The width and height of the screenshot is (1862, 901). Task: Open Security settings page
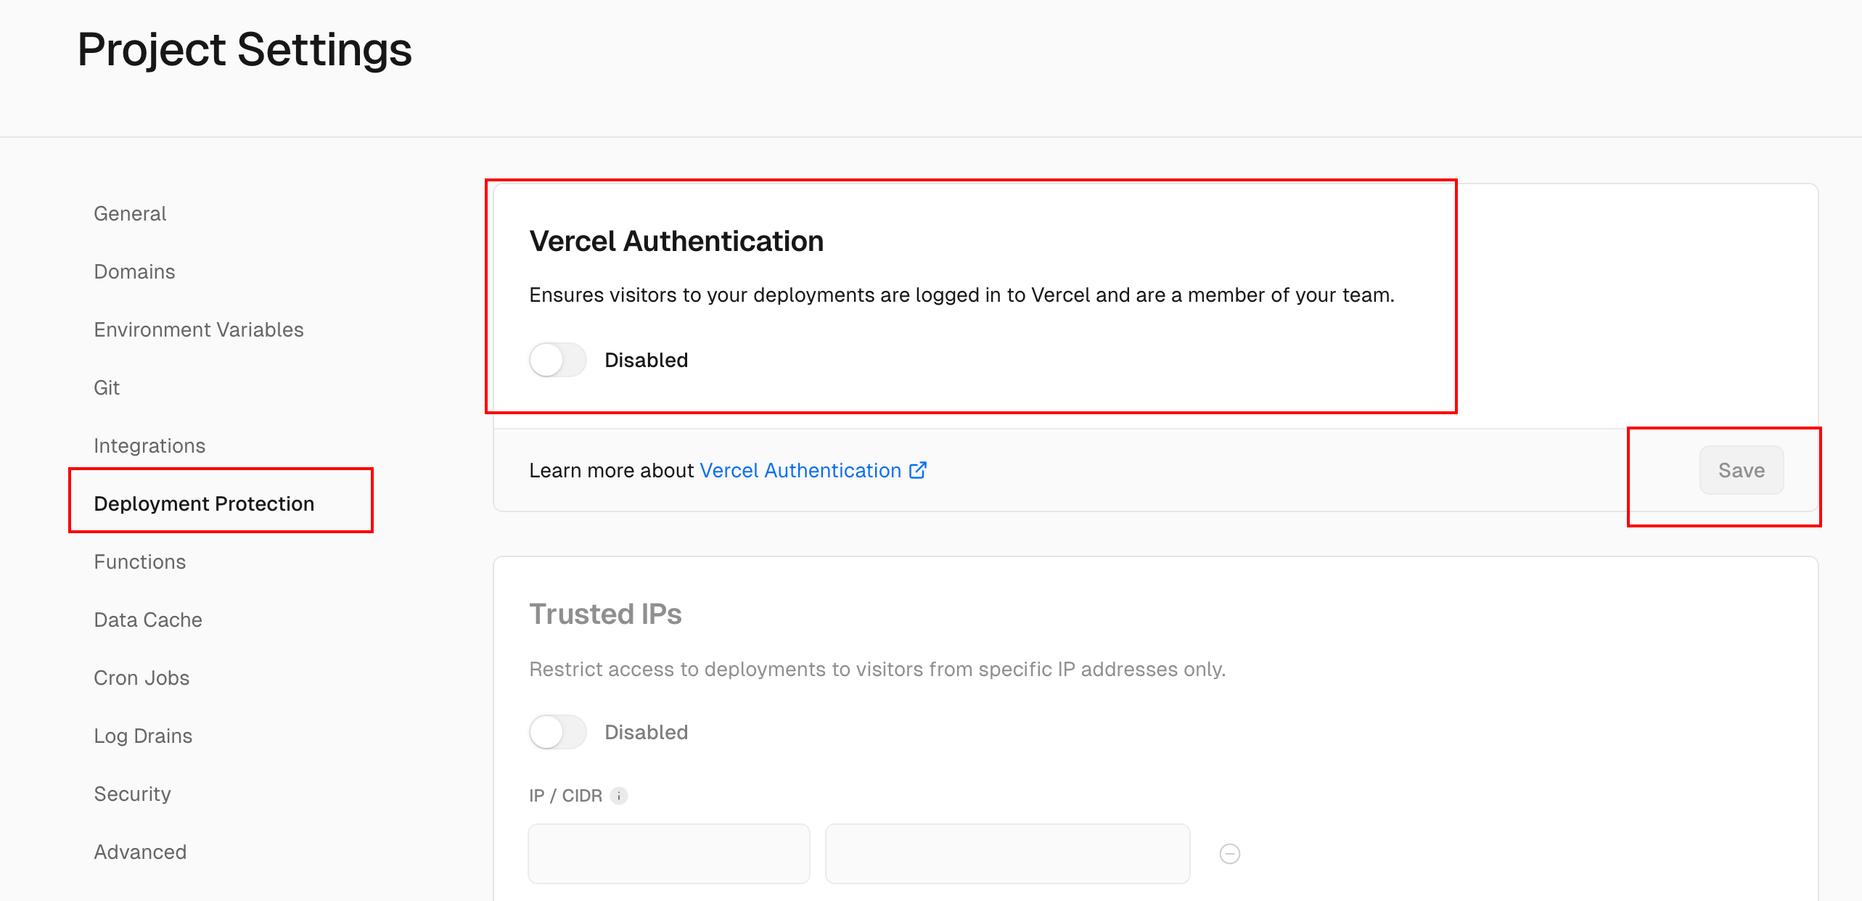[x=132, y=794]
